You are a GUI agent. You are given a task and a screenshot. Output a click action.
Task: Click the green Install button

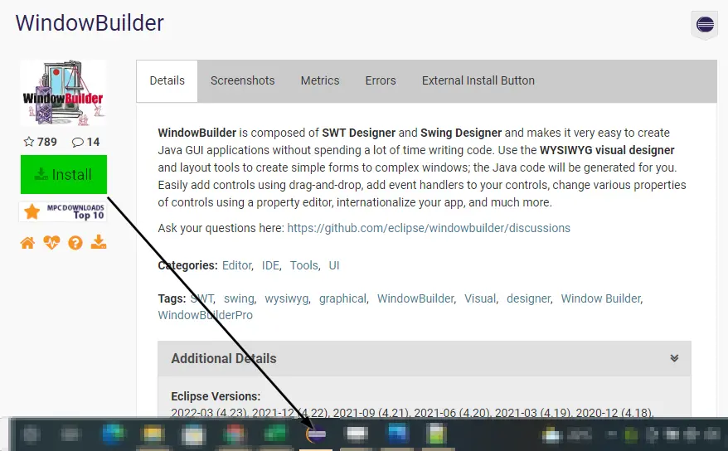tap(64, 174)
